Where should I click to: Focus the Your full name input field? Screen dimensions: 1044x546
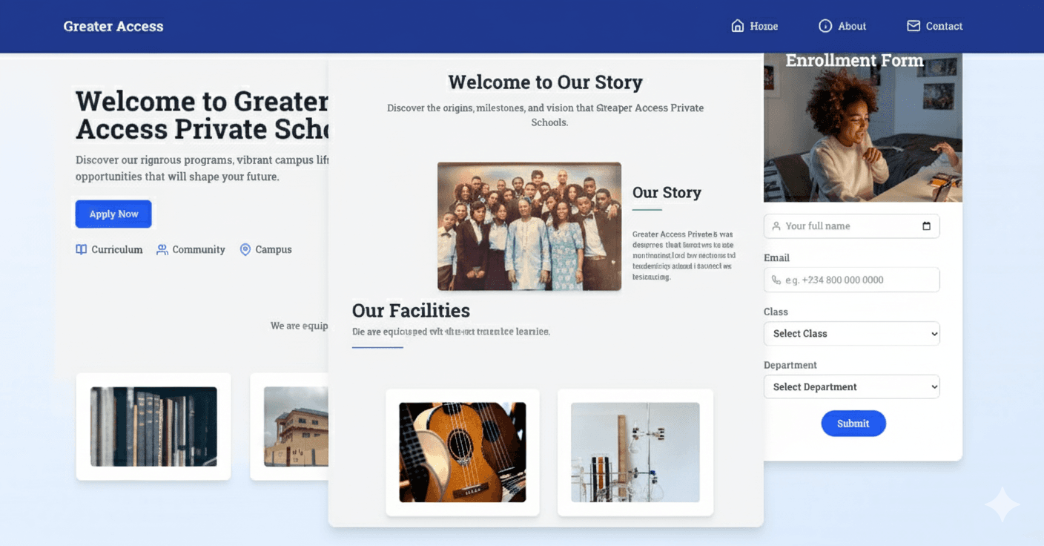[x=852, y=226]
